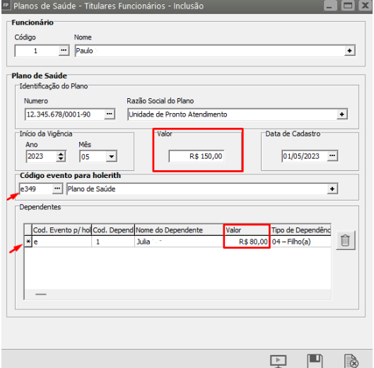The width and height of the screenshot is (374, 368).
Task: Click the Data de Cadastro date field
Action: [304, 156]
